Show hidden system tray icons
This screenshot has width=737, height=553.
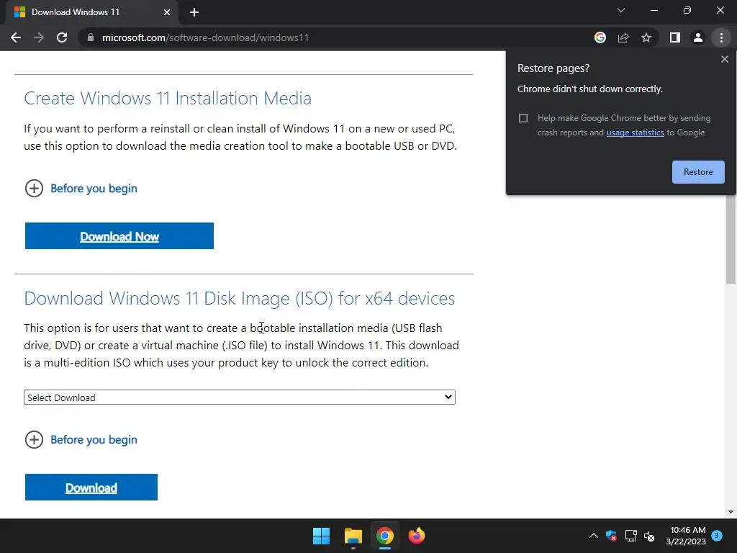pyautogui.click(x=594, y=536)
